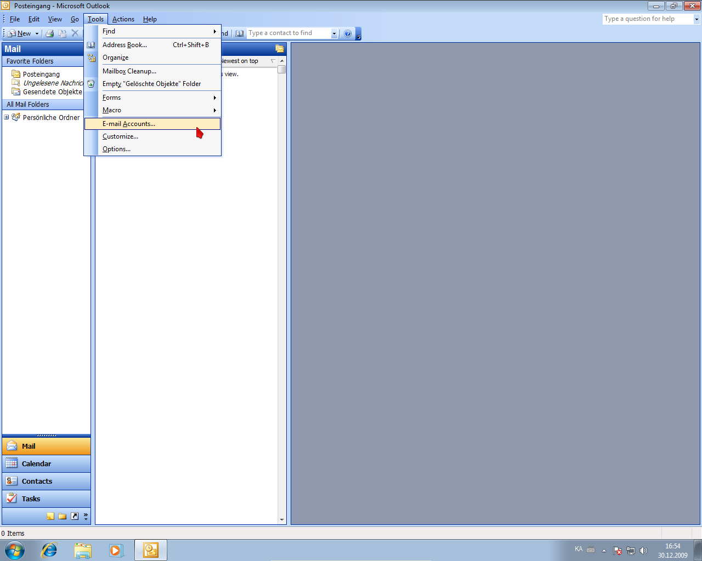This screenshot has width=702, height=561.
Task: Open Folder List icon in navigation pane
Action: [x=63, y=516]
